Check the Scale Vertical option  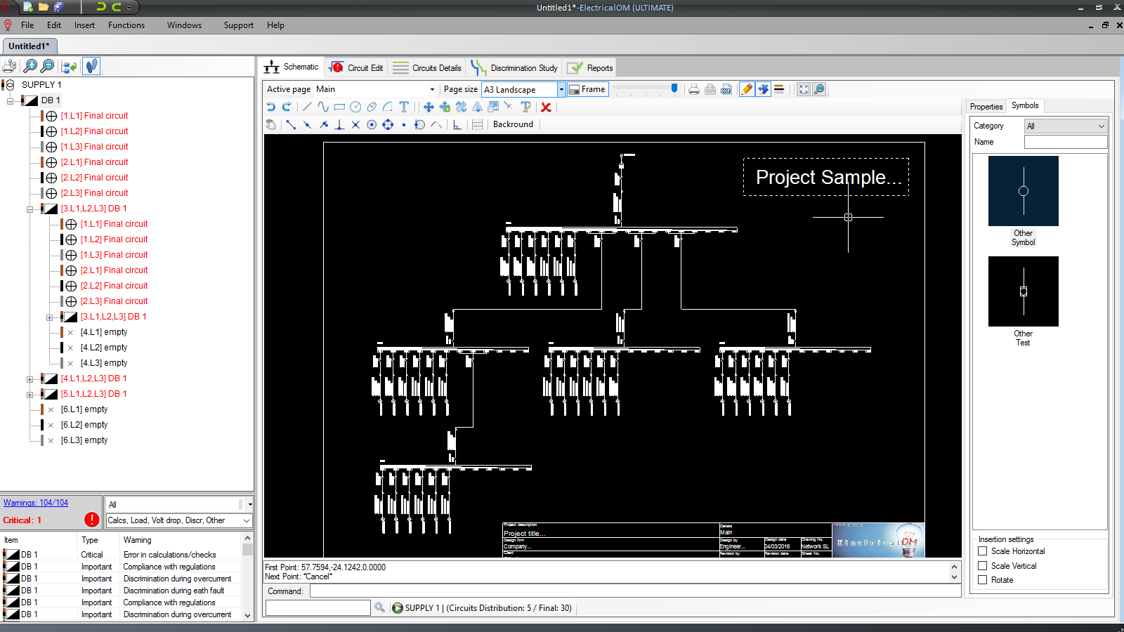pos(983,566)
